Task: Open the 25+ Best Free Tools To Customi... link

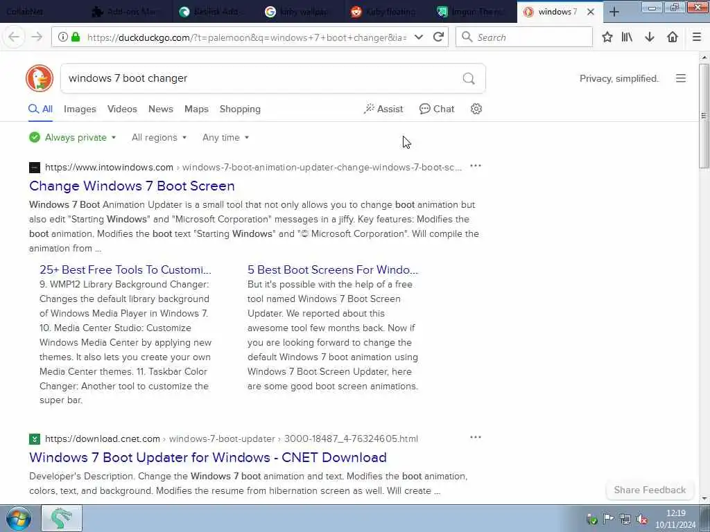Action: [125, 269]
